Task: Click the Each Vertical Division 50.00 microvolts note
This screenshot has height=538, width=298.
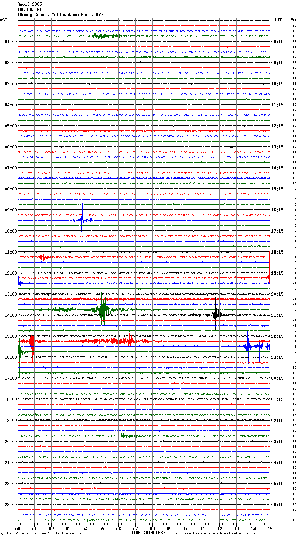Action: pos(45,533)
